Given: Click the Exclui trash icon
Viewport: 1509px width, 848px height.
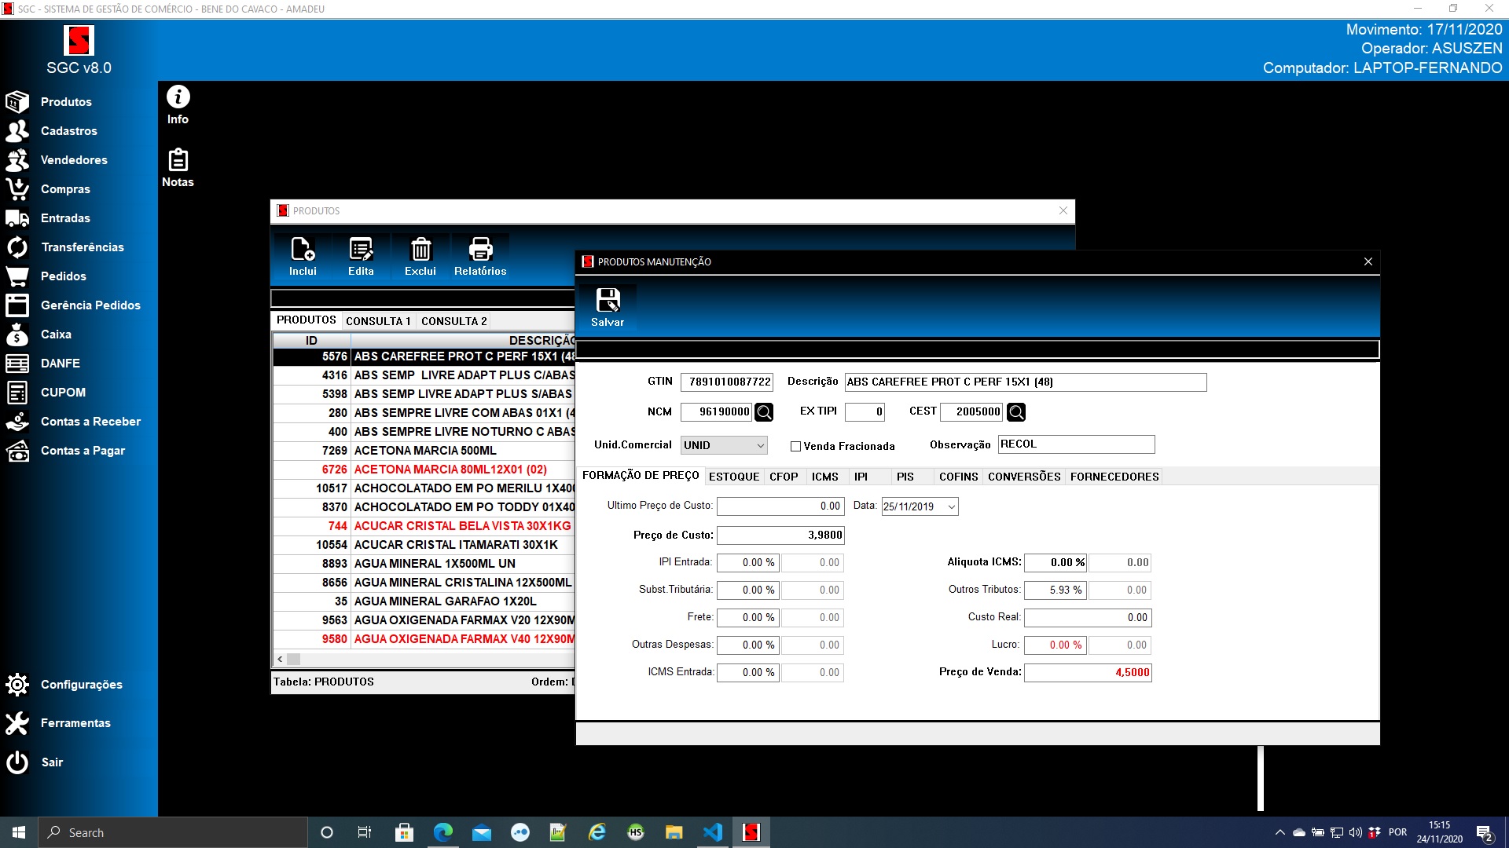Looking at the screenshot, I should click(420, 250).
